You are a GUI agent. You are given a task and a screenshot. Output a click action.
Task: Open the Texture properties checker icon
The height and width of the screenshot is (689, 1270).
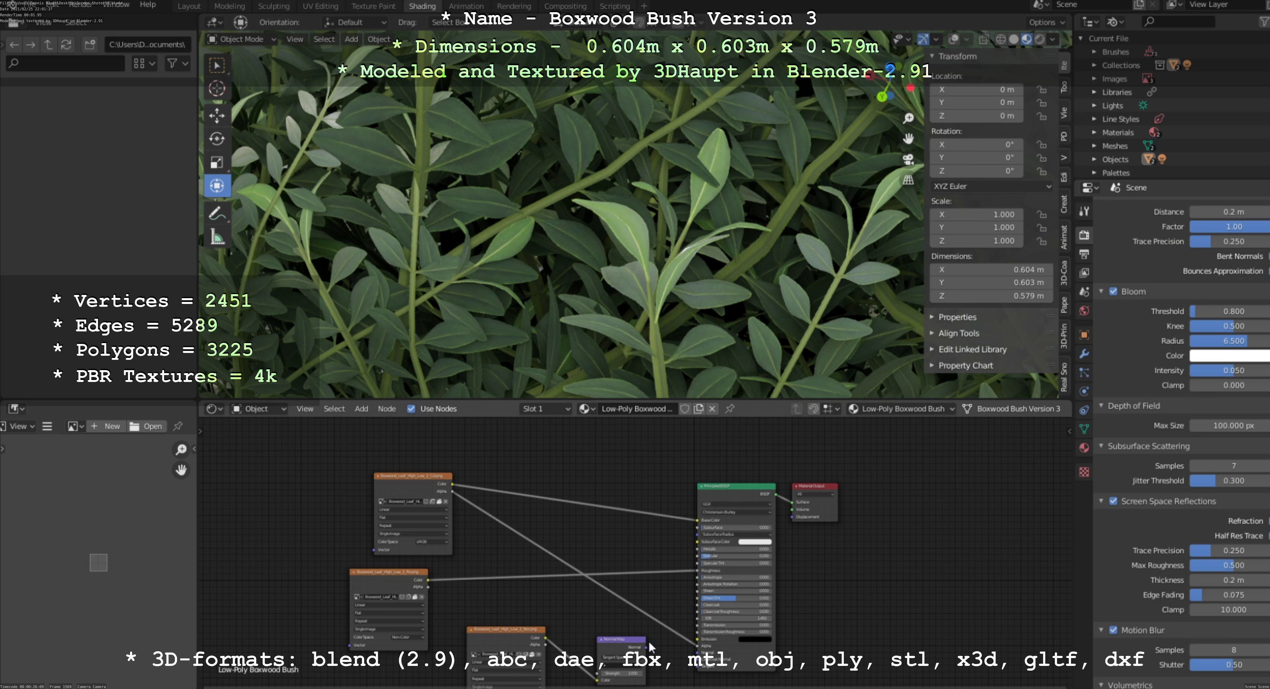(x=1084, y=472)
